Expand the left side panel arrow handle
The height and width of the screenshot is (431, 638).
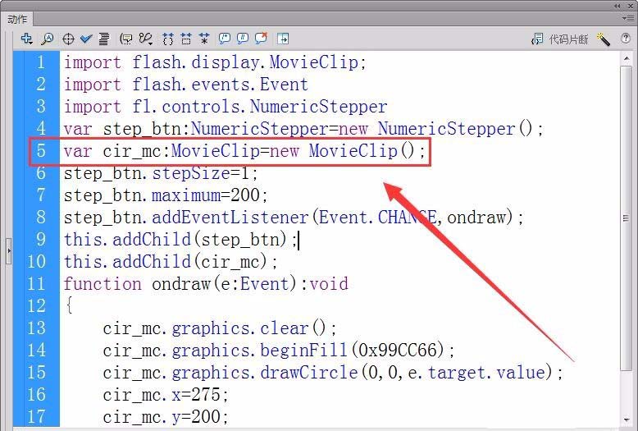click(x=9, y=250)
